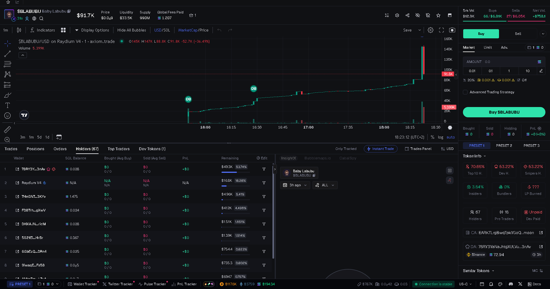Enter fullscreen chart mode
This screenshot has width=550, height=289.
point(442,30)
